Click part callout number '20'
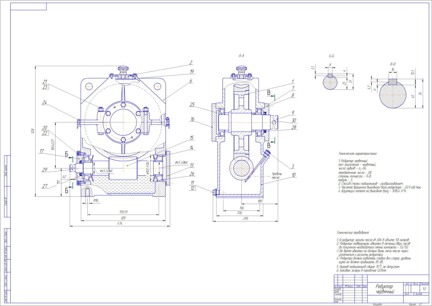This screenshot has height=306, width=432. (45, 128)
